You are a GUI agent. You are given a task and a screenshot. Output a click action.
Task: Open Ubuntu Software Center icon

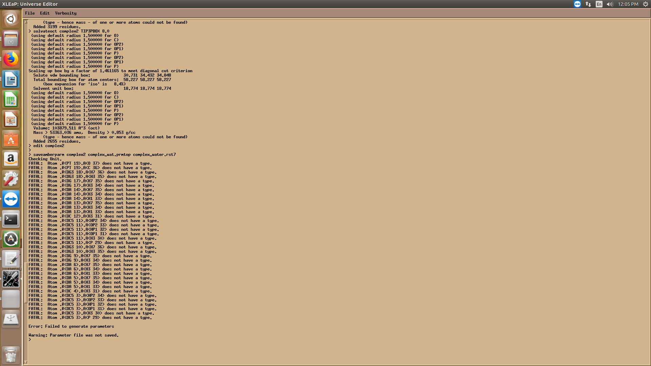pos(11,139)
